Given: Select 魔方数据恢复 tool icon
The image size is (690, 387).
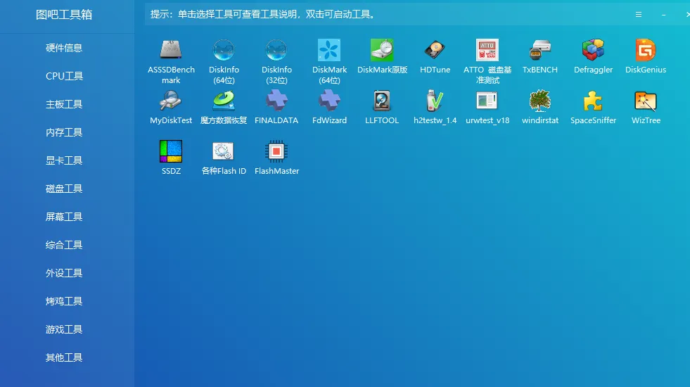Looking at the screenshot, I should [224, 101].
